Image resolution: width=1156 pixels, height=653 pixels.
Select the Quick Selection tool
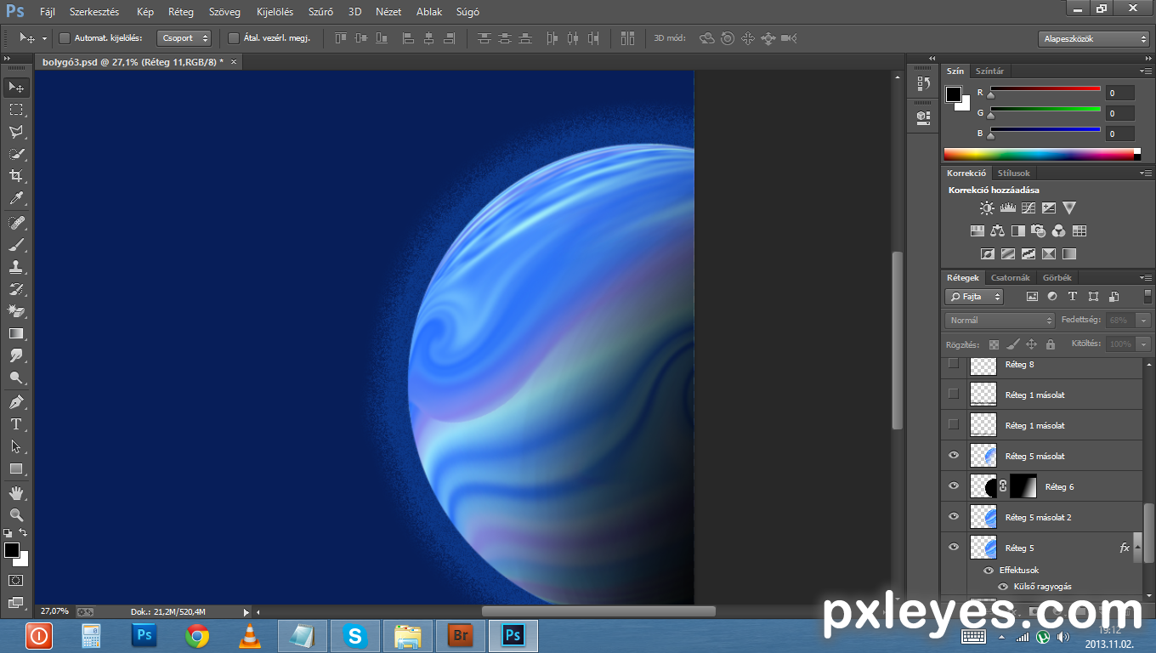click(16, 154)
